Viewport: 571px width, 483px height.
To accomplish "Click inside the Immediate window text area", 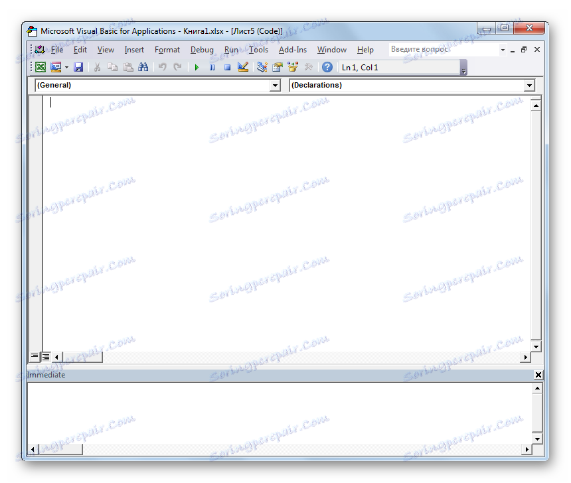I will [x=280, y=413].
